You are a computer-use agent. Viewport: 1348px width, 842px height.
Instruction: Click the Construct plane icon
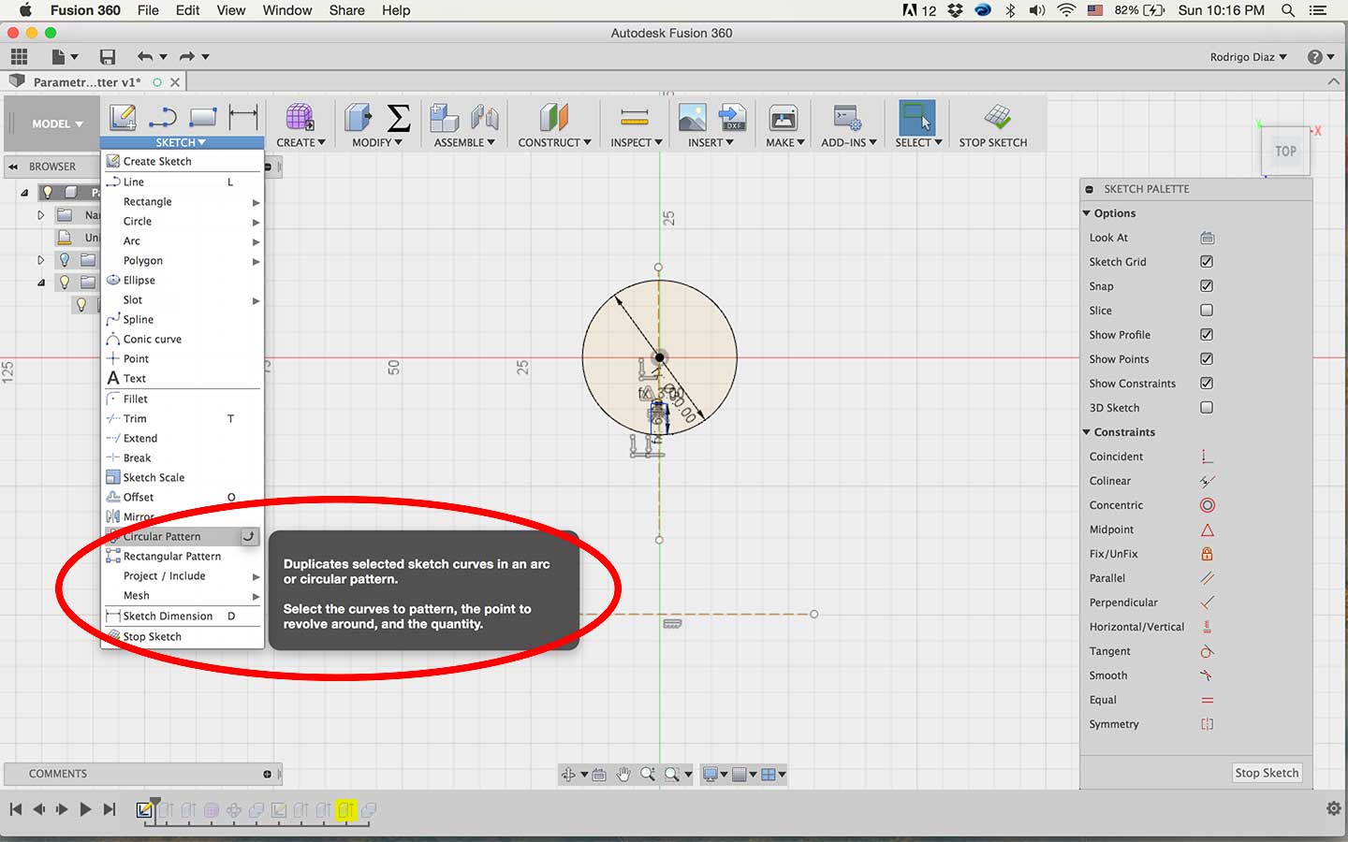tap(554, 118)
